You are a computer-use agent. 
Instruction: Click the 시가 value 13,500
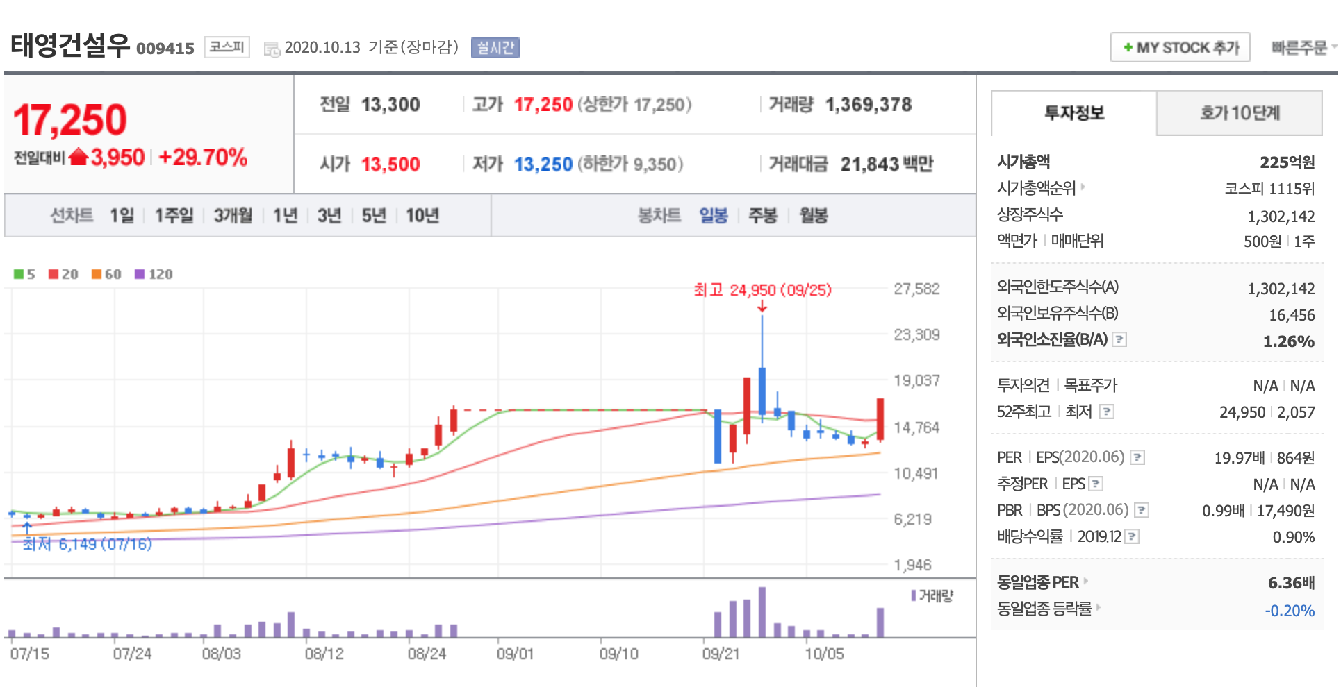pos(390,164)
